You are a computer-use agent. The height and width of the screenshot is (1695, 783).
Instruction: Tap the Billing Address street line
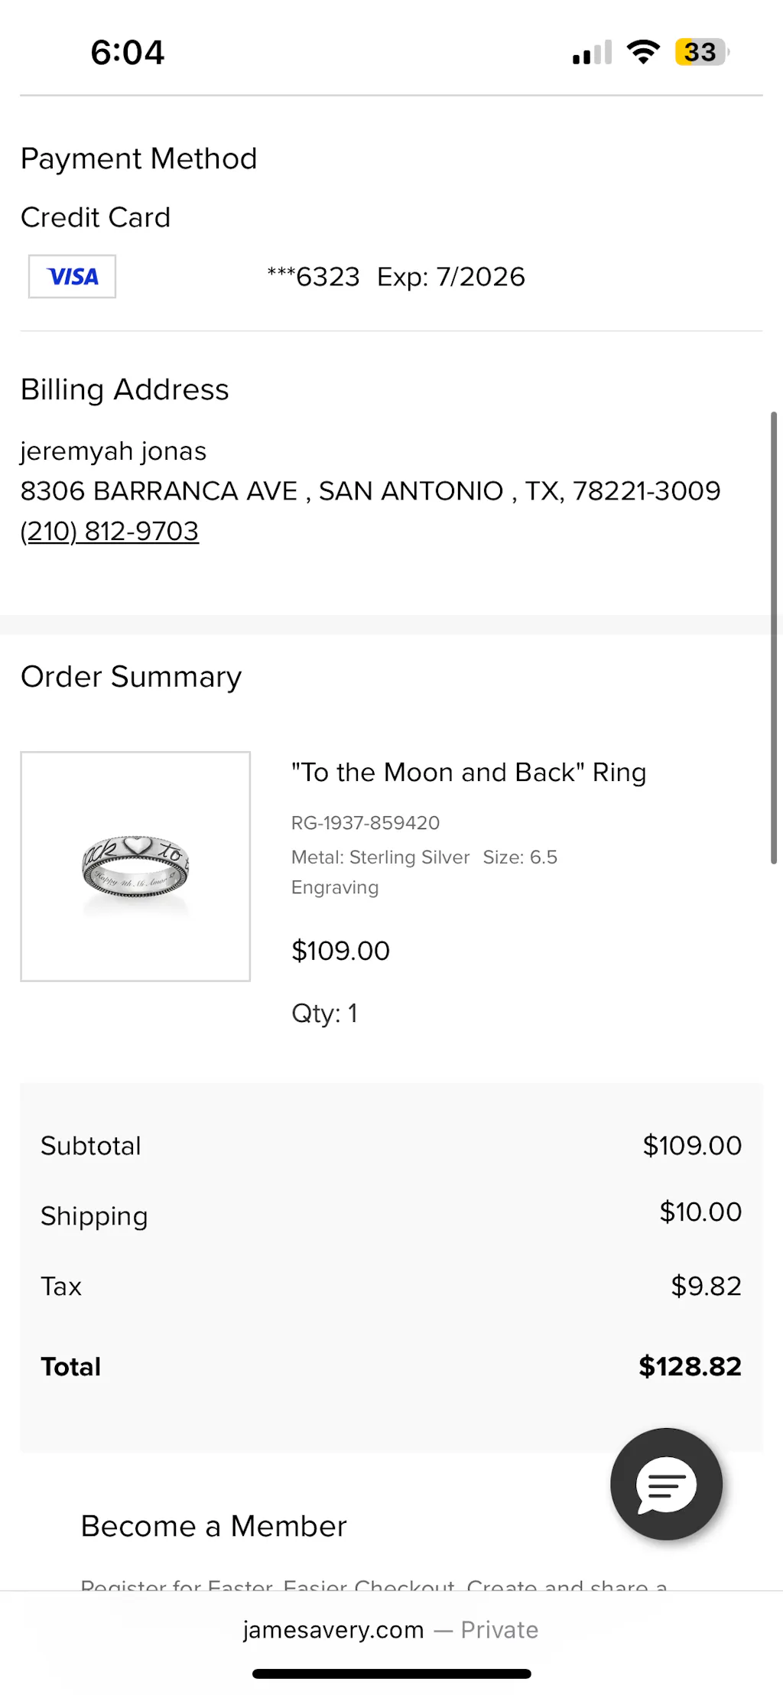coord(370,491)
